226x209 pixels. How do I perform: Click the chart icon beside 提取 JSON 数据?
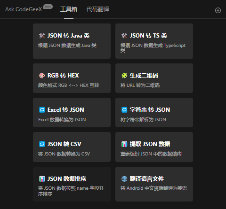124,144
